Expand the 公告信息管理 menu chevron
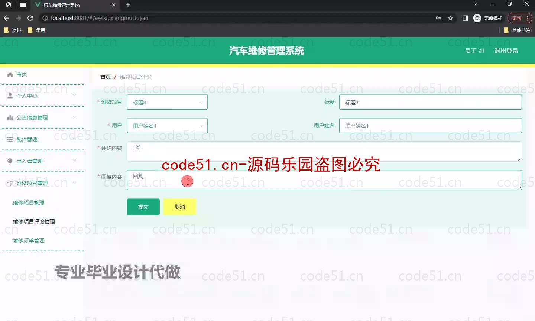 pyautogui.click(x=74, y=117)
